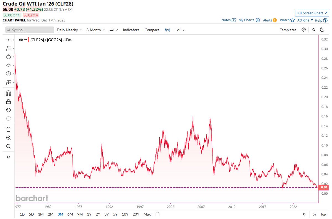Open the Daily Nearby dropdown
Viewport: 332px width, 219px height.
[67, 30]
